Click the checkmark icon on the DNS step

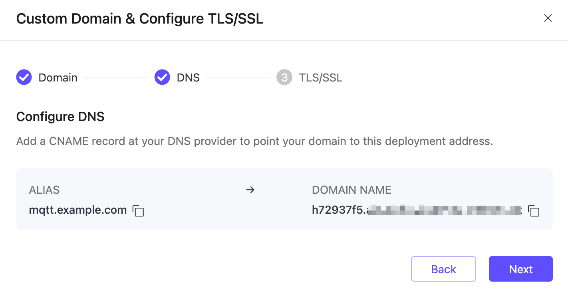pyautogui.click(x=162, y=77)
